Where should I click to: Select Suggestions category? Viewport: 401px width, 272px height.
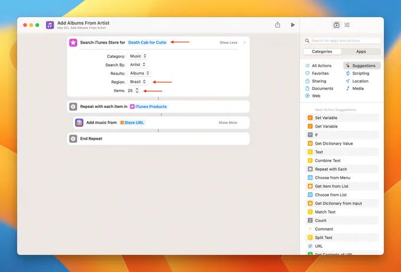[x=362, y=65]
